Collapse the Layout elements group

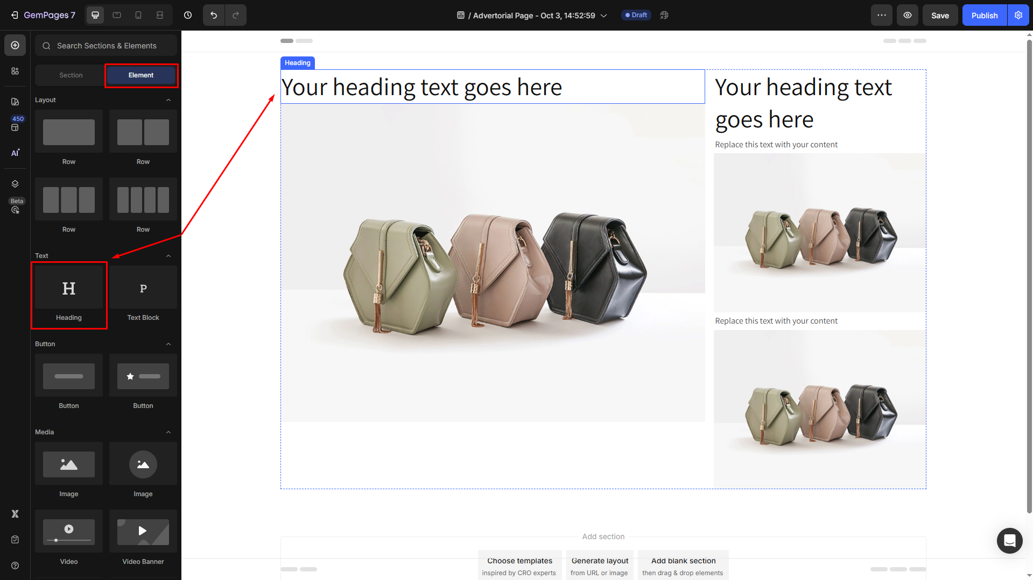tap(168, 100)
